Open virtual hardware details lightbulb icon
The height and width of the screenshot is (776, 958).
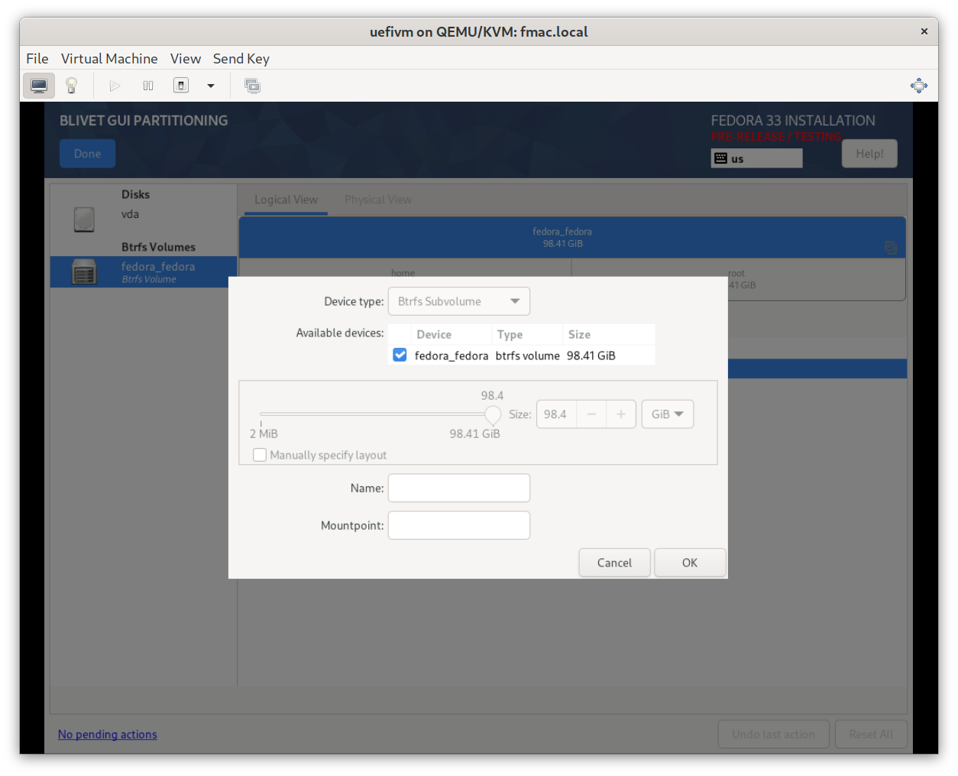pos(72,86)
